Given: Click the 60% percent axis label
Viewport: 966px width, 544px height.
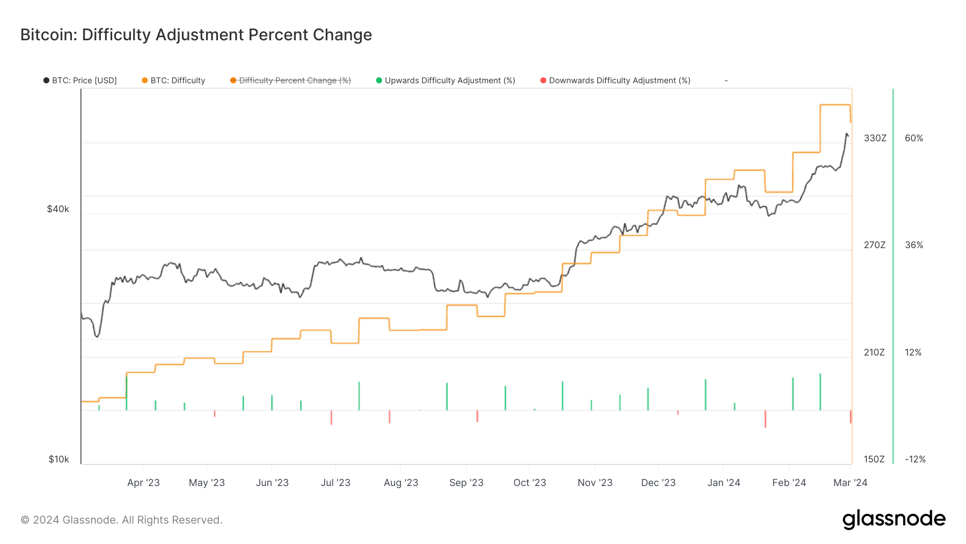Looking at the screenshot, I should (x=914, y=138).
